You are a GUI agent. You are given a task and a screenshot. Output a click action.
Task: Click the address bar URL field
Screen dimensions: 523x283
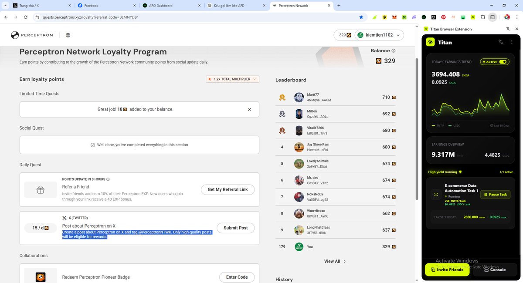click(x=196, y=17)
